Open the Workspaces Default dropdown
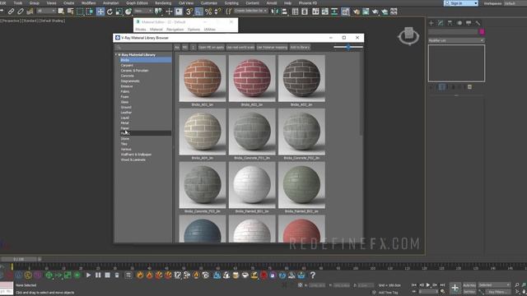The height and width of the screenshot is (296, 527). coord(515,3)
